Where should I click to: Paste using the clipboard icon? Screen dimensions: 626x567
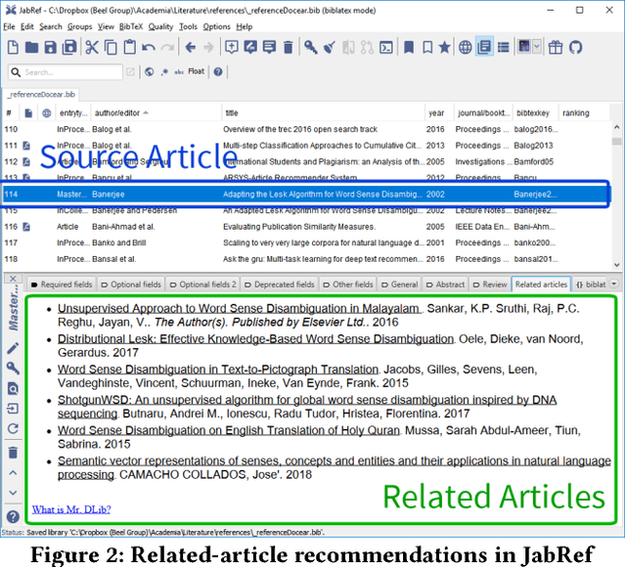[x=130, y=48]
